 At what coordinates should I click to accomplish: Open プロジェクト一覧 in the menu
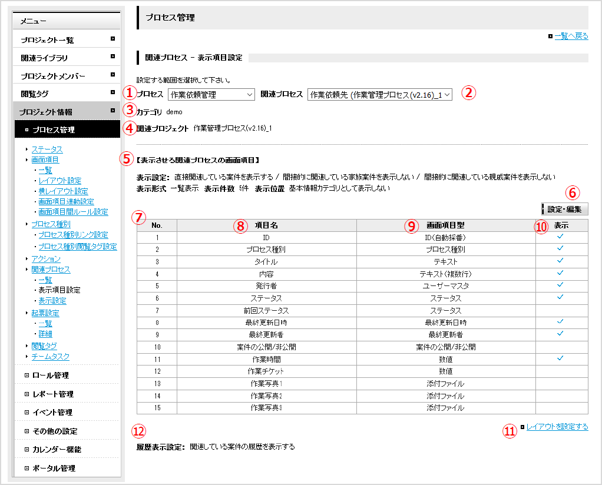pyautogui.click(x=67, y=39)
